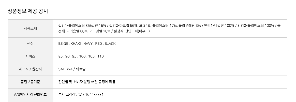This screenshot has width=296, height=102.
Task: Select the 관련법 및 소비자 분쟁 text
Action: pyautogui.click(x=76, y=82)
